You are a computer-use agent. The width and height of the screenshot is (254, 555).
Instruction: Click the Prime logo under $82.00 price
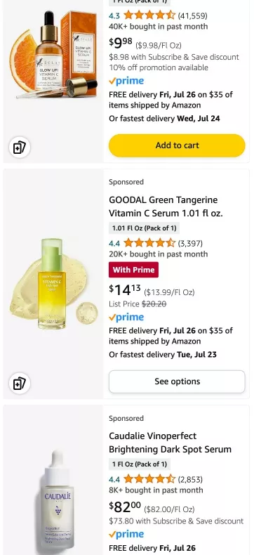pos(126,534)
